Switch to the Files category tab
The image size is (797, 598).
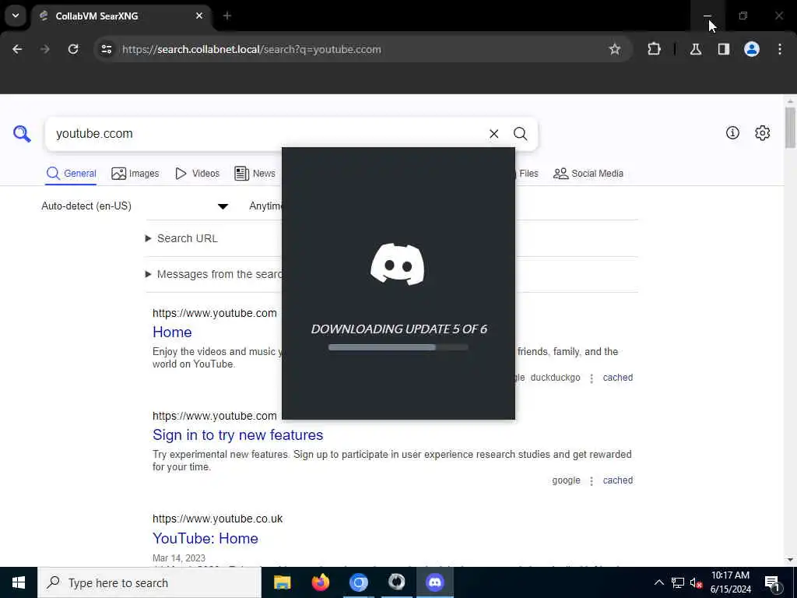tap(528, 174)
